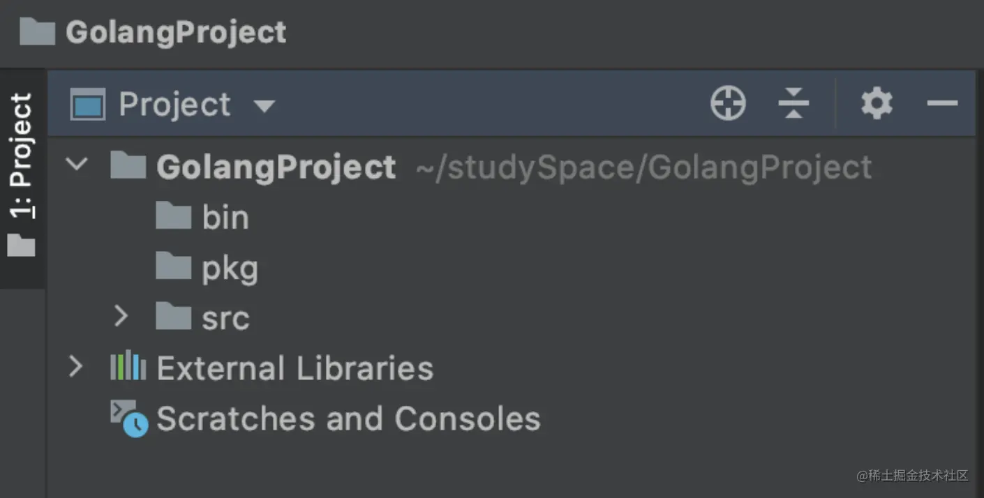Hide the Project tool window
Image resolution: width=984 pixels, height=498 pixels.
[x=943, y=103]
